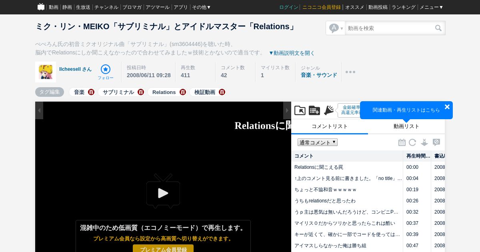Open the アツマール menu item
The width and height of the screenshot is (480, 252).
158,7
